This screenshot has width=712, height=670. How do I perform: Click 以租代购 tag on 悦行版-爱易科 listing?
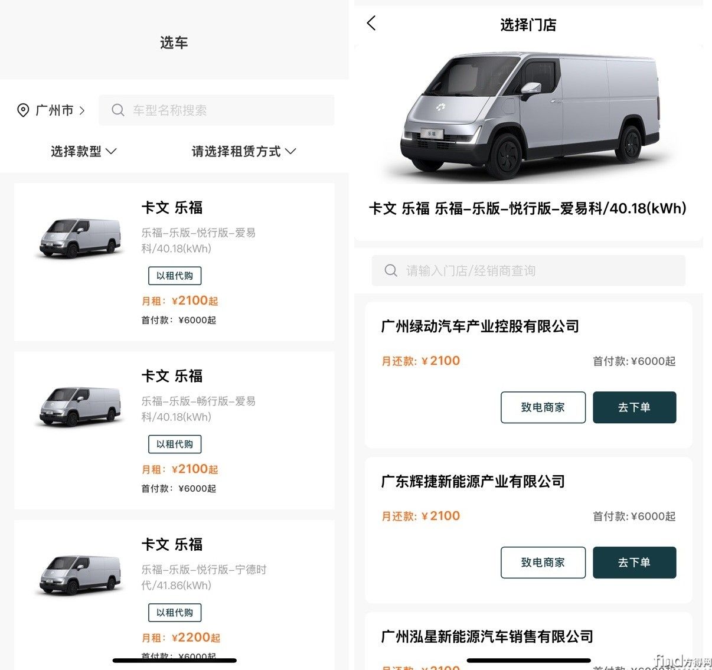[175, 276]
